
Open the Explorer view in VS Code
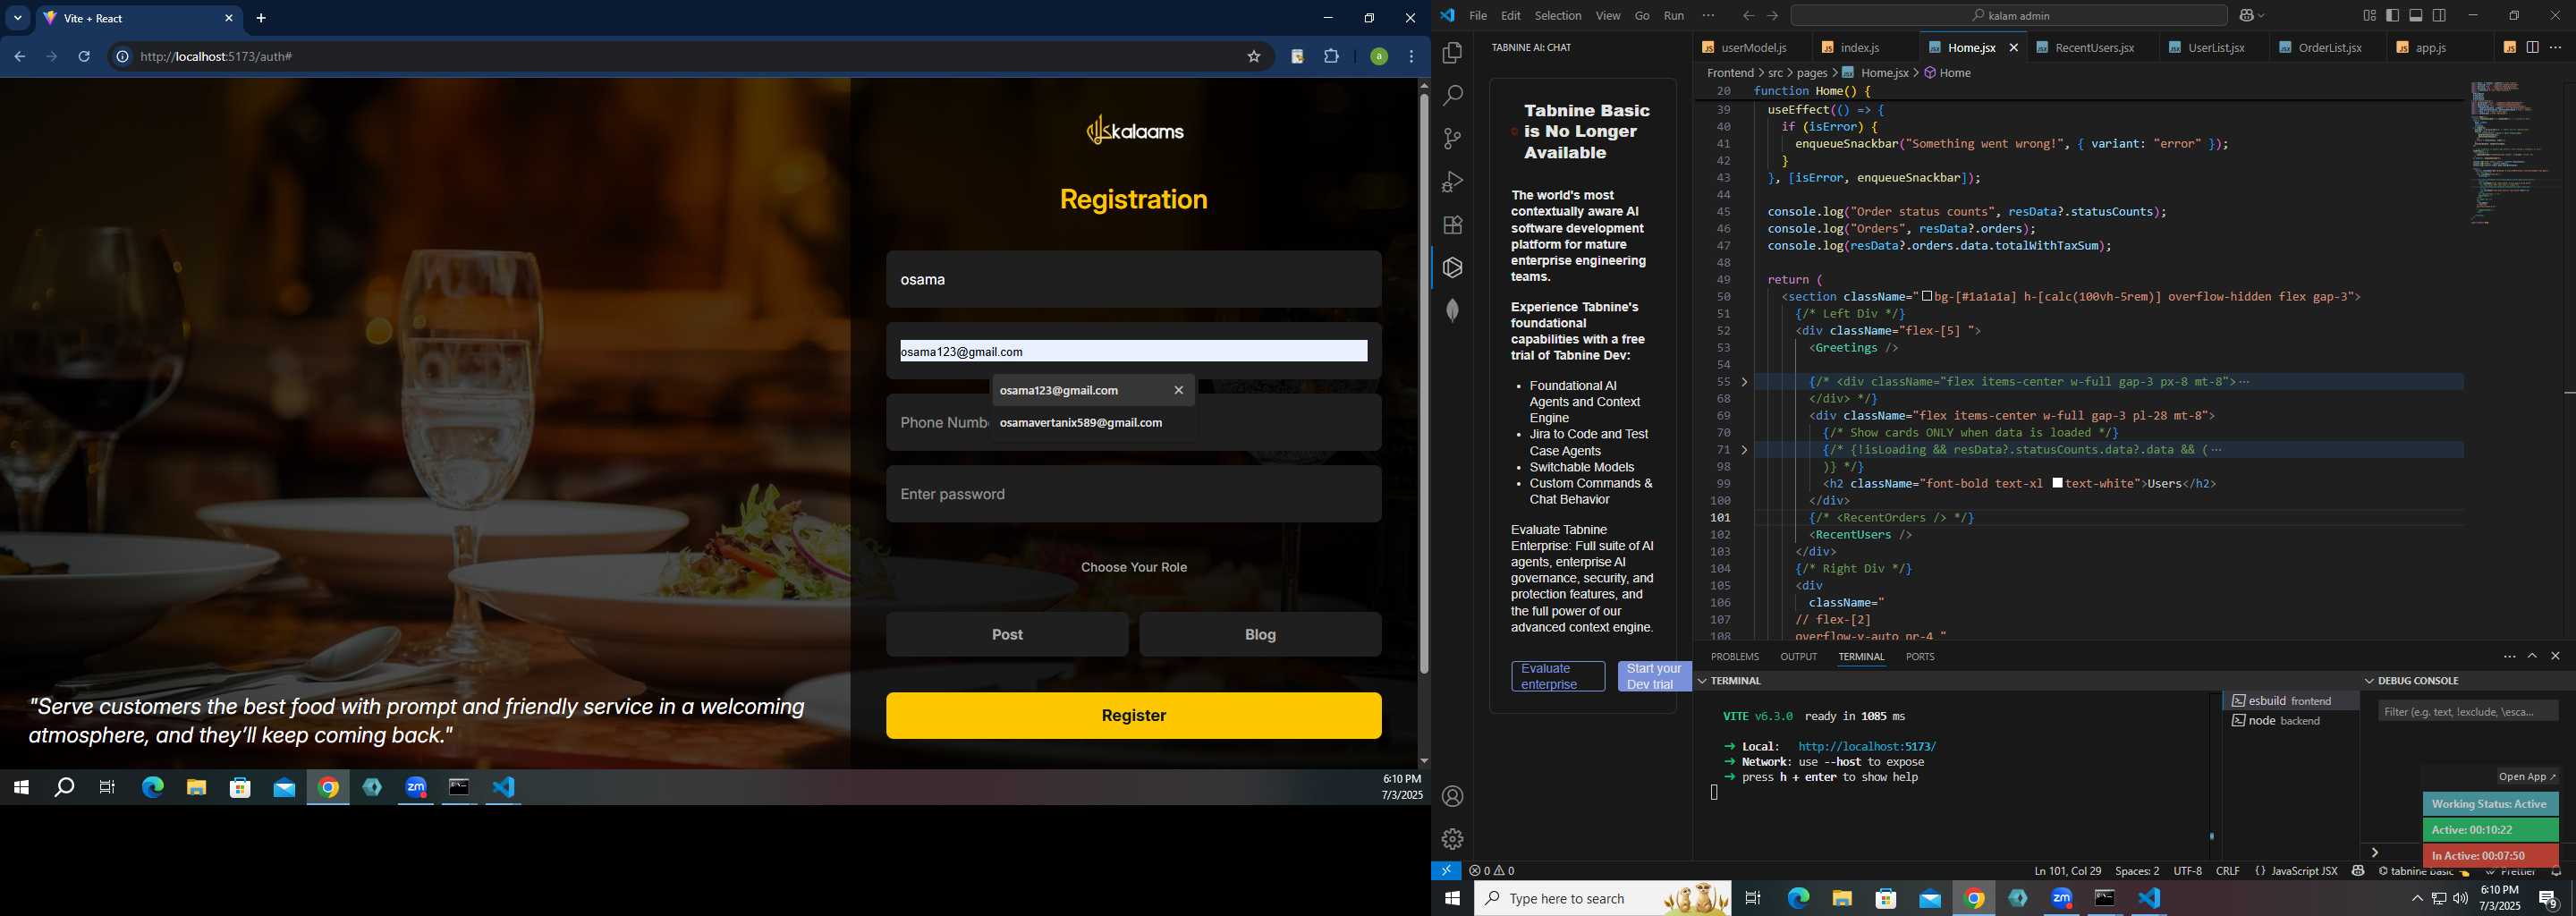coord(1452,53)
